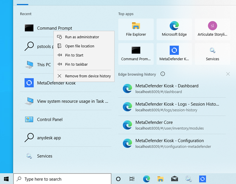
Task: Open Articulate Storyline tile
Action: (x=213, y=29)
